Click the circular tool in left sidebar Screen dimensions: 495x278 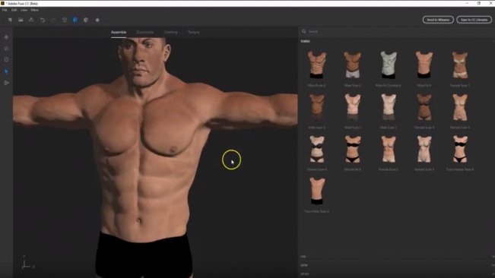(x=6, y=59)
